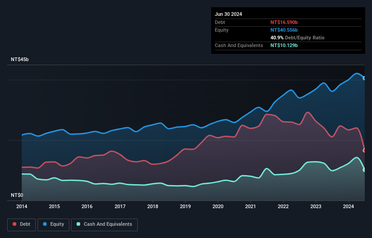This screenshot has width=372, height=238.
Task: Click the Equity label in tooltip
Action: [x=222, y=30]
